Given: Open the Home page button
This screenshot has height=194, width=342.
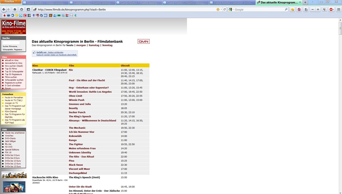Looking at the screenshot, I should coord(14,10).
